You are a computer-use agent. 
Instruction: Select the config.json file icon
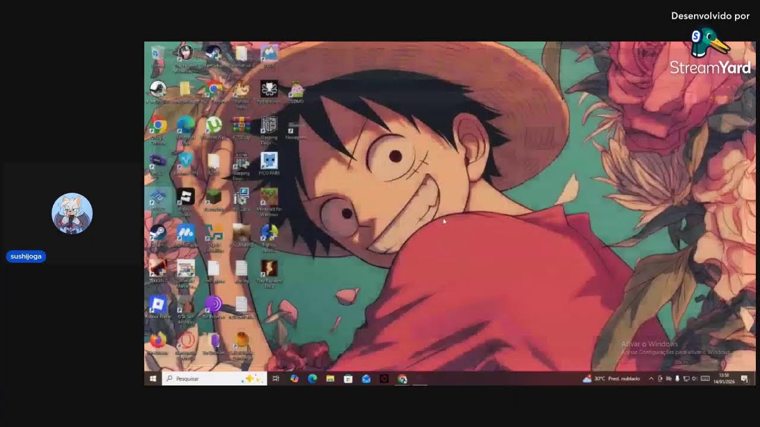(213, 271)
